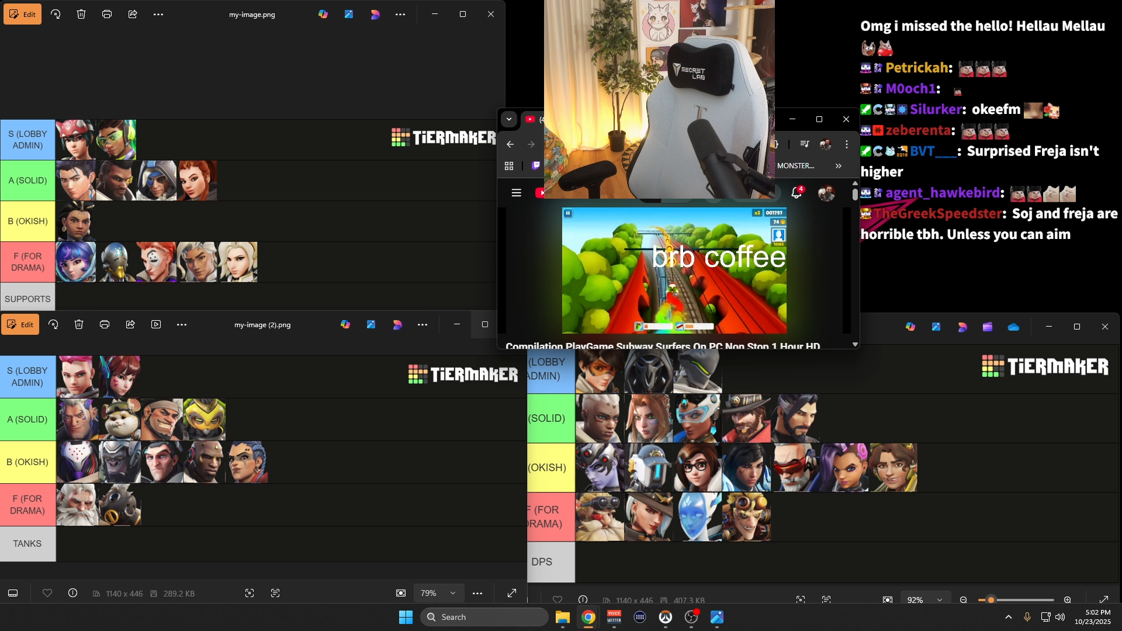Viewport: 1122px width, 631px height.
Task: Delete my-image (2).png with trash icon
Action: click(x=79, y=324)
